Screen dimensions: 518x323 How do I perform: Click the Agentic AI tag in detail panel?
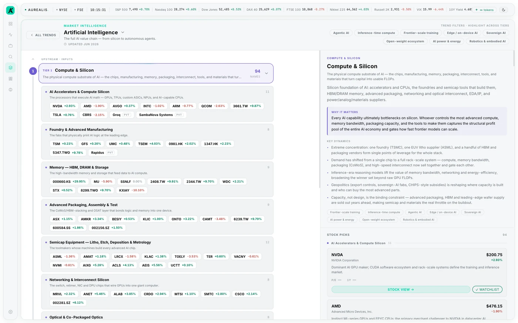415,212
